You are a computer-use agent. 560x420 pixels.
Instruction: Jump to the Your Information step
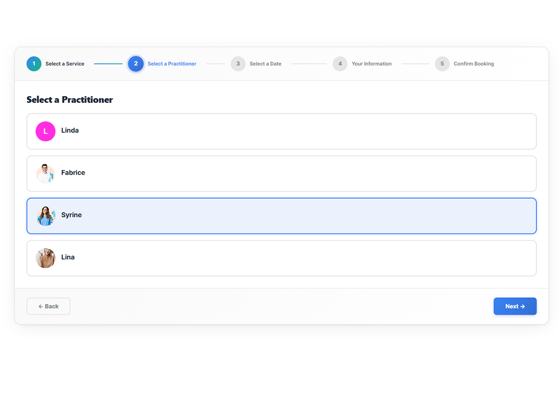pos(371,64)
